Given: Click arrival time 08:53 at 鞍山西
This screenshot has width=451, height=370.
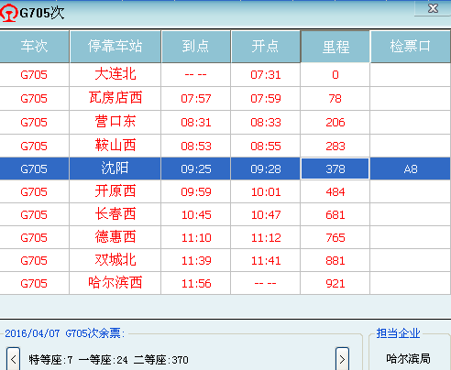Looking at the screenshot, I should 196,146.
